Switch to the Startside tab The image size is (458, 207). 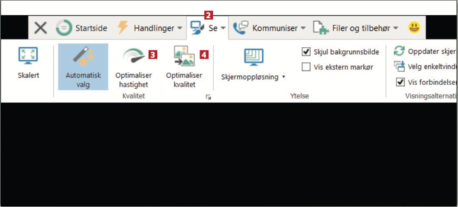(x=82, y=28)
